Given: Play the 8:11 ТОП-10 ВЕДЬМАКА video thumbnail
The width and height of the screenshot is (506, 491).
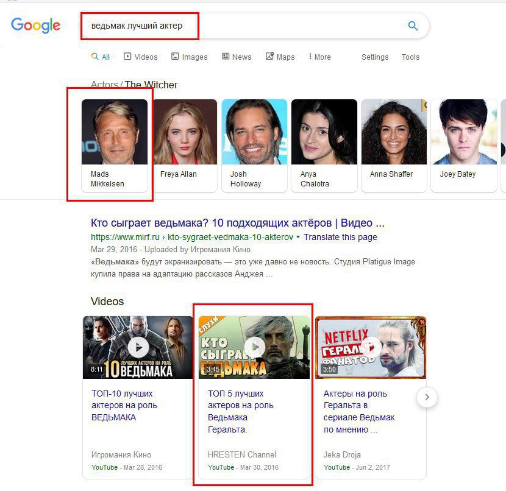Looking at the screenshot, I should click(x=138, y=347).
